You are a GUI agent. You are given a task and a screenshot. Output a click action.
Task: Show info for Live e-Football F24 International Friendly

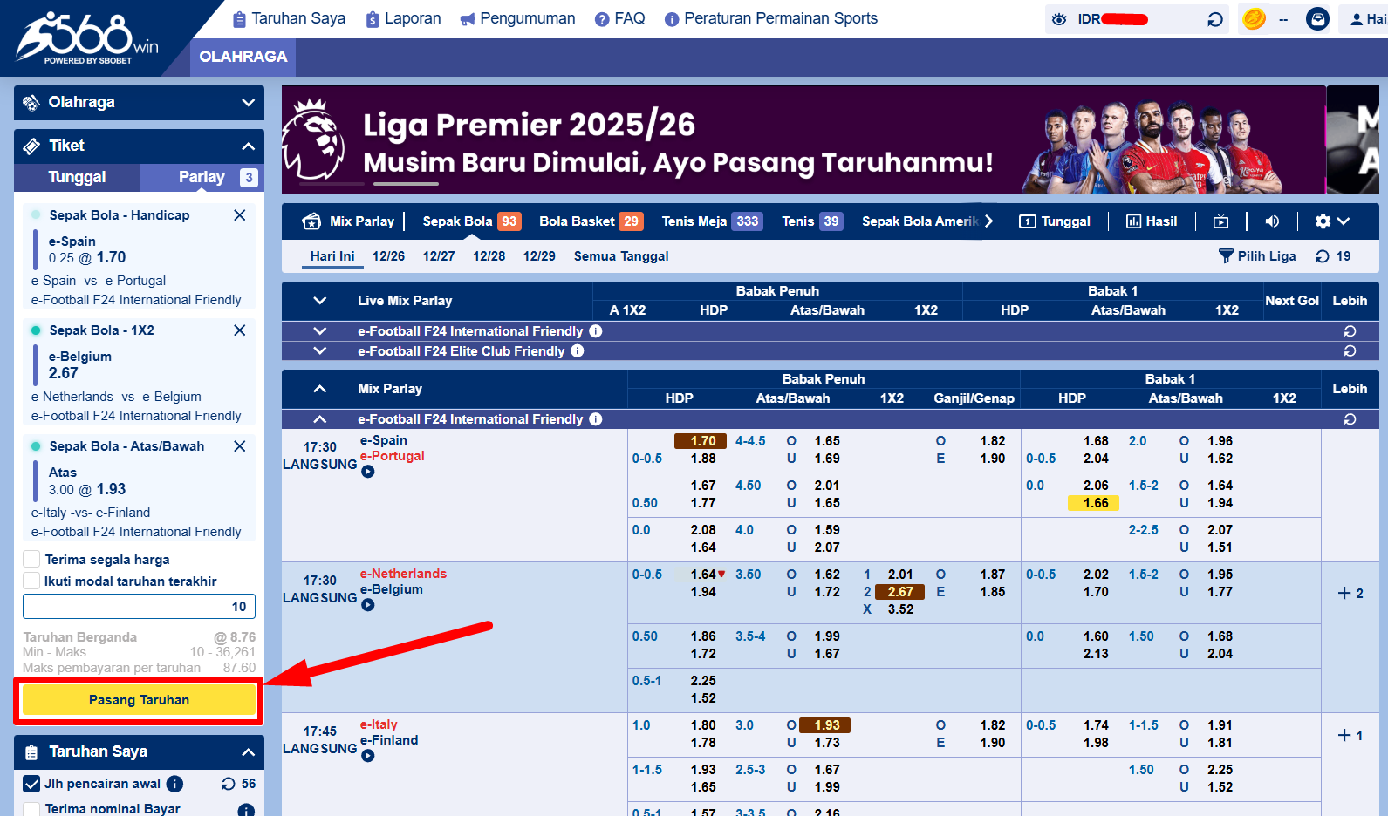(596, 331)
